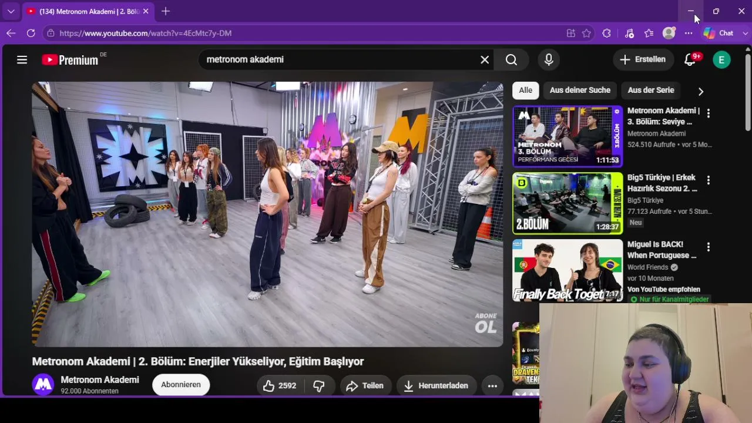Click the browser address bar URL
The width and height of the screenshot is (752, 423).
(146, 33)
